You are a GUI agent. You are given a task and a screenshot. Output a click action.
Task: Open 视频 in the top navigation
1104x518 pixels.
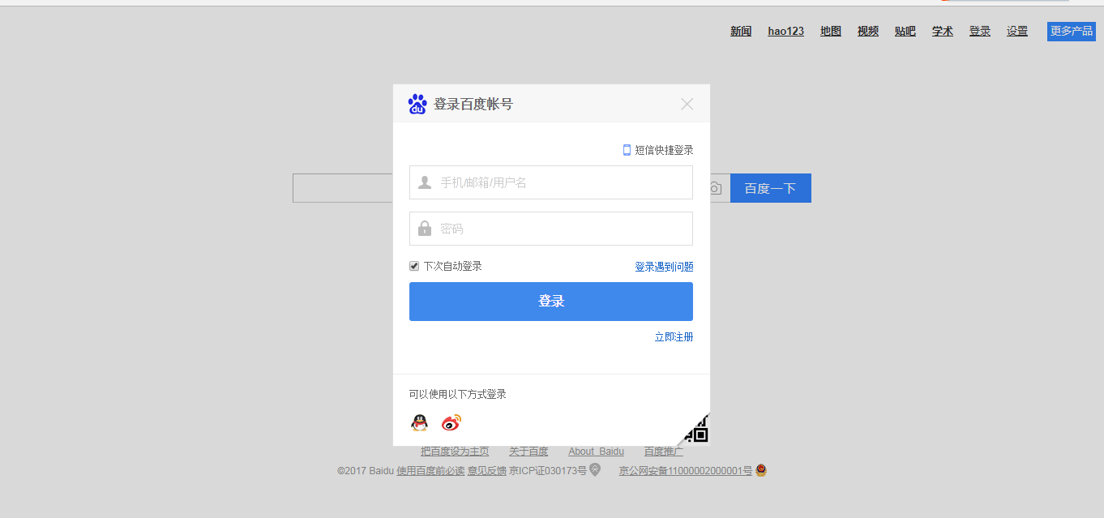click(868, 31)
